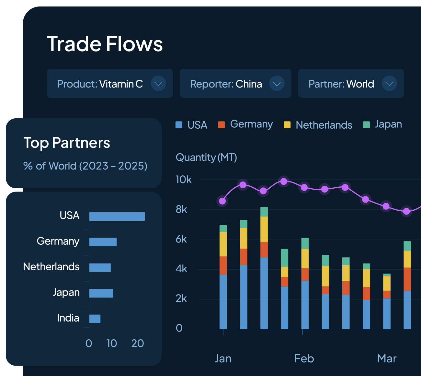The width and height of the screenshot is (421, 376).
Task: Select the USA bar in Top Partners
Action: pos(117,217)
